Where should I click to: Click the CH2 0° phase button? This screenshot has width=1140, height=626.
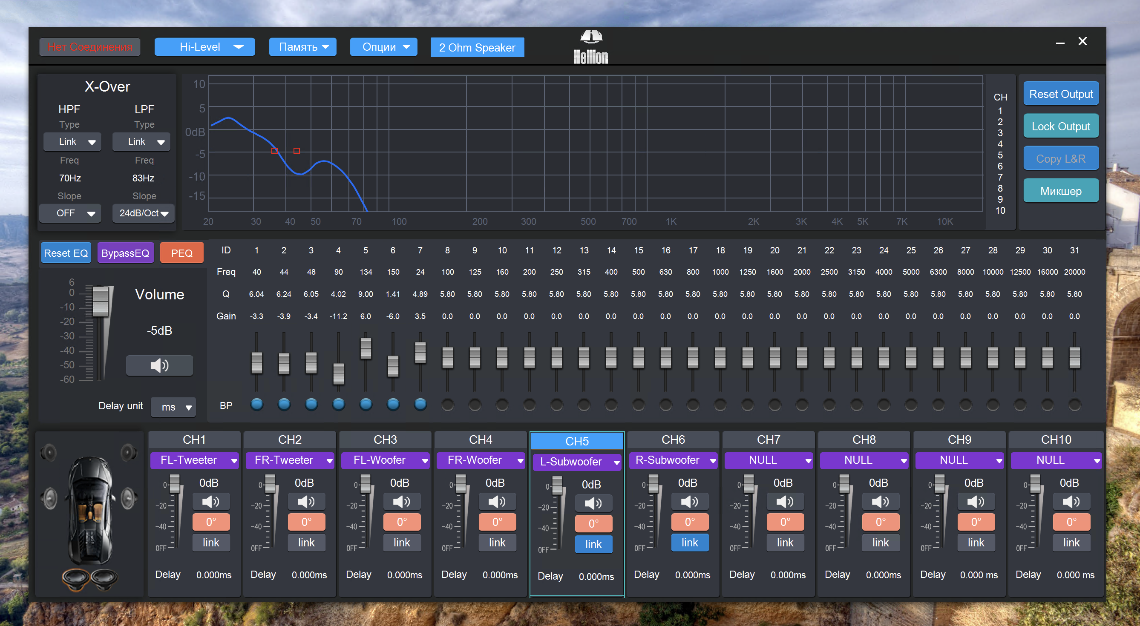[x=306, y=522]
